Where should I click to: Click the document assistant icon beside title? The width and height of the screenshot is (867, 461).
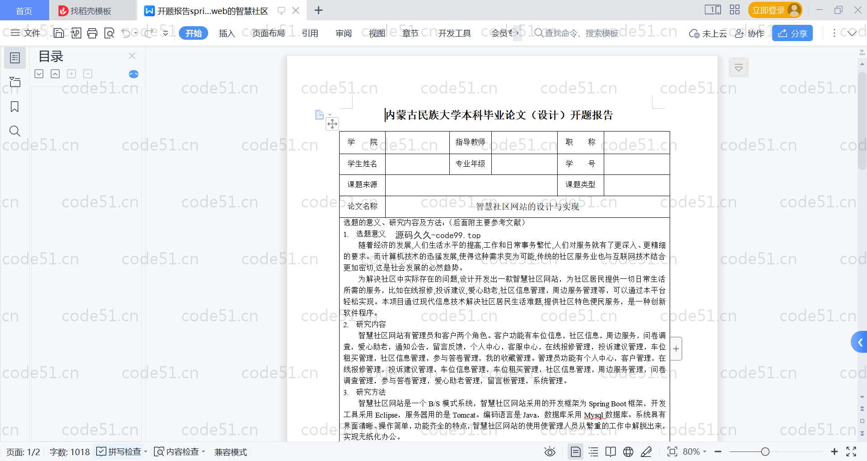[319, 115]
